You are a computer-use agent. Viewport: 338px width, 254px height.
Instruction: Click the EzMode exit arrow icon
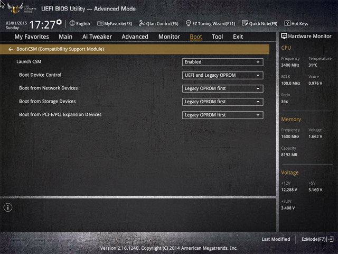[x=330, y=239]
